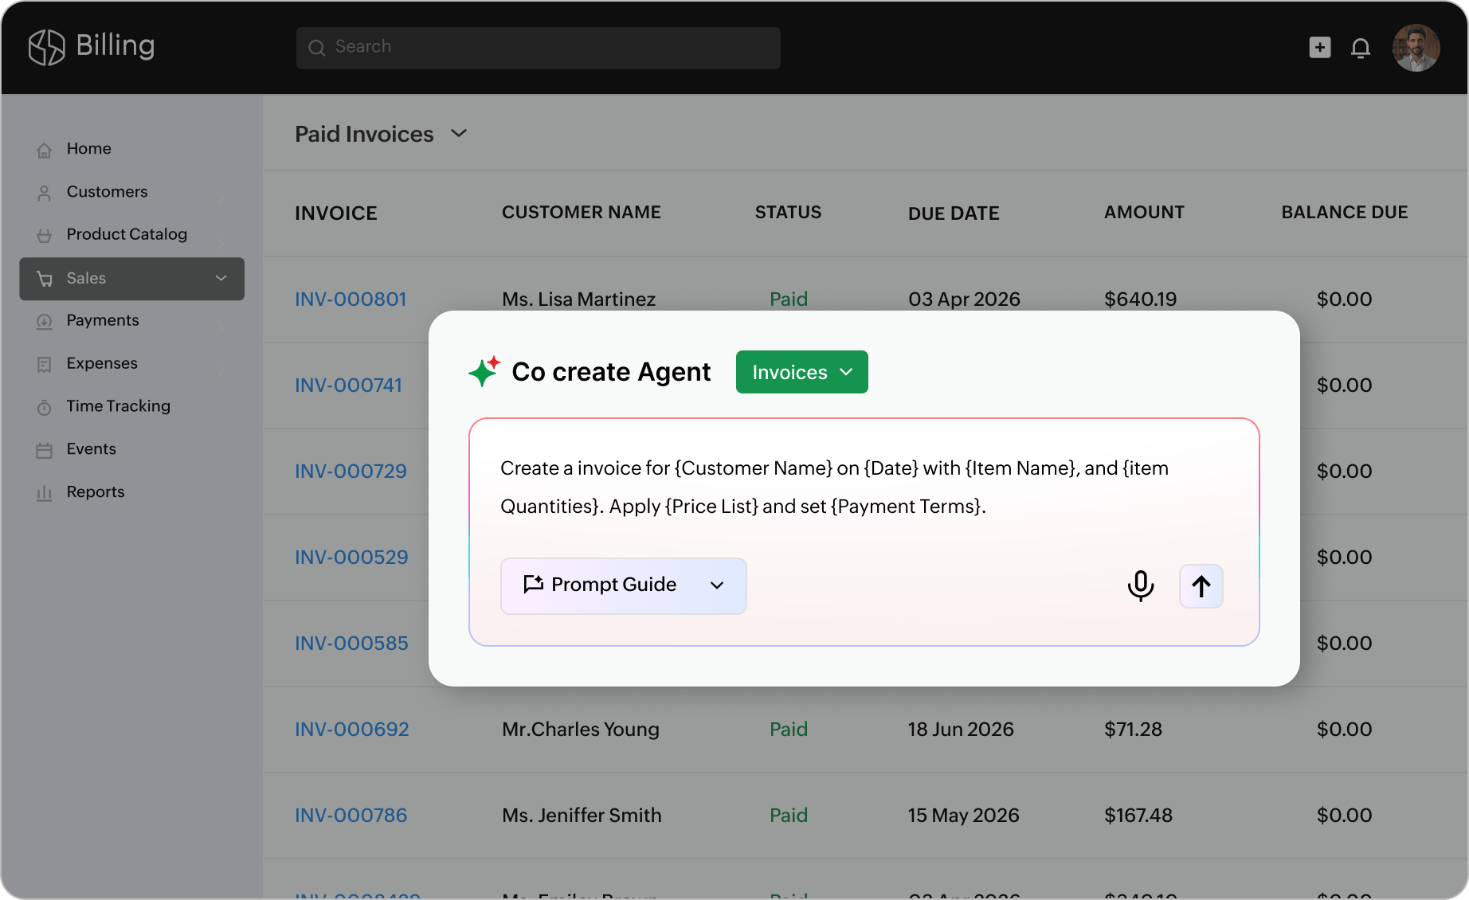
Task: Click the Co create Agent title
Action: pos(611,372)
